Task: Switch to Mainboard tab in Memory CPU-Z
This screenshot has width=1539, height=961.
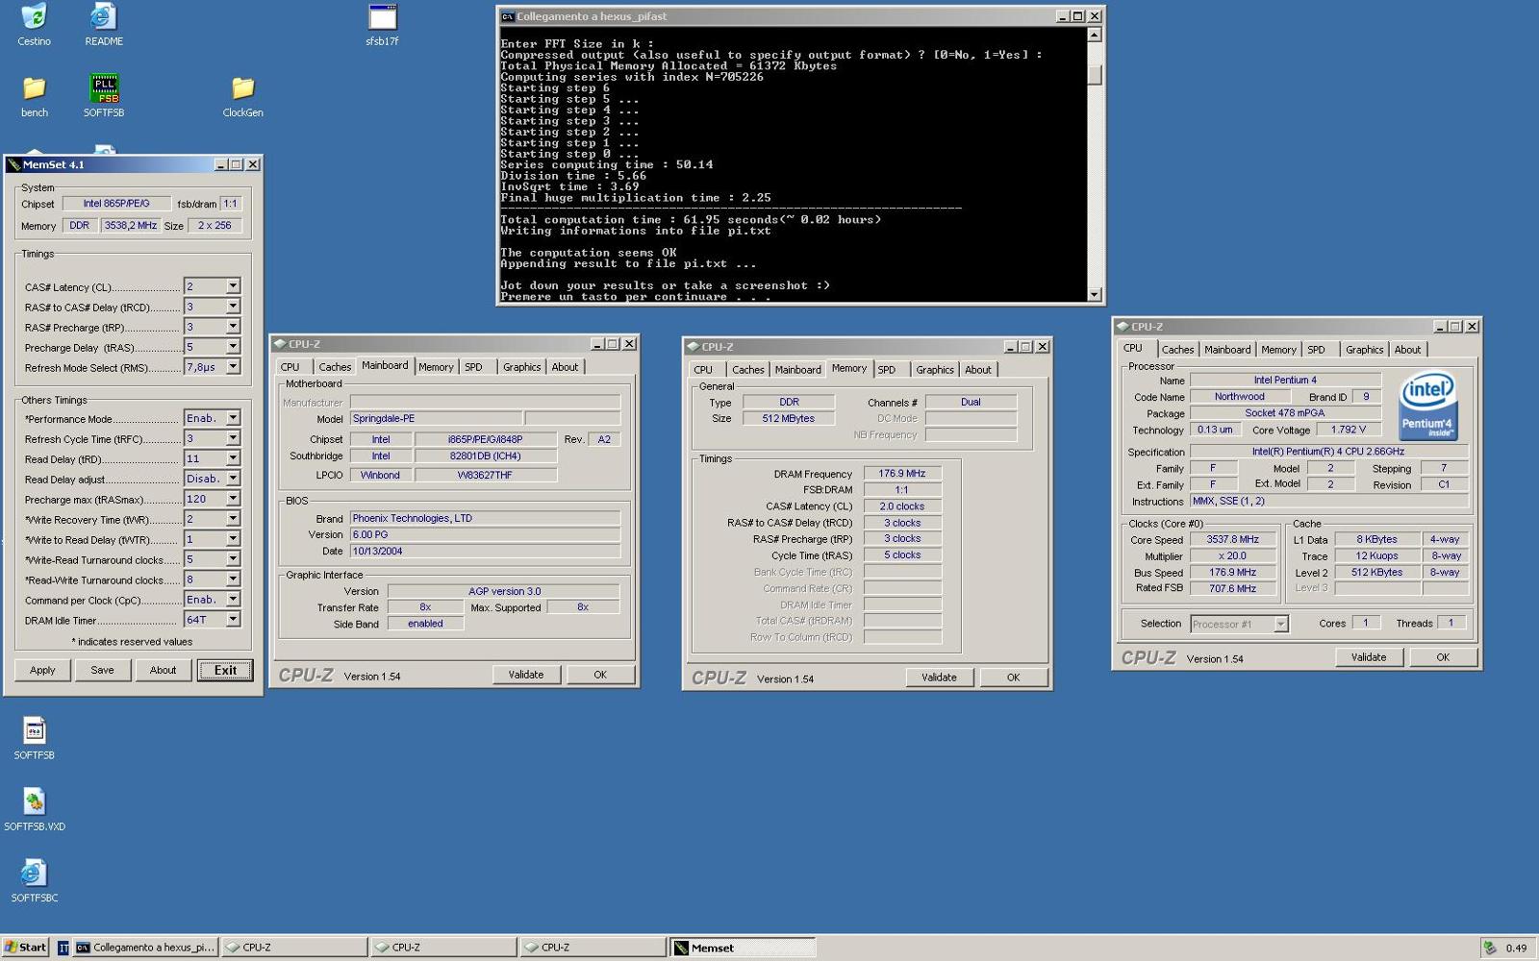Action: (798, 370)
